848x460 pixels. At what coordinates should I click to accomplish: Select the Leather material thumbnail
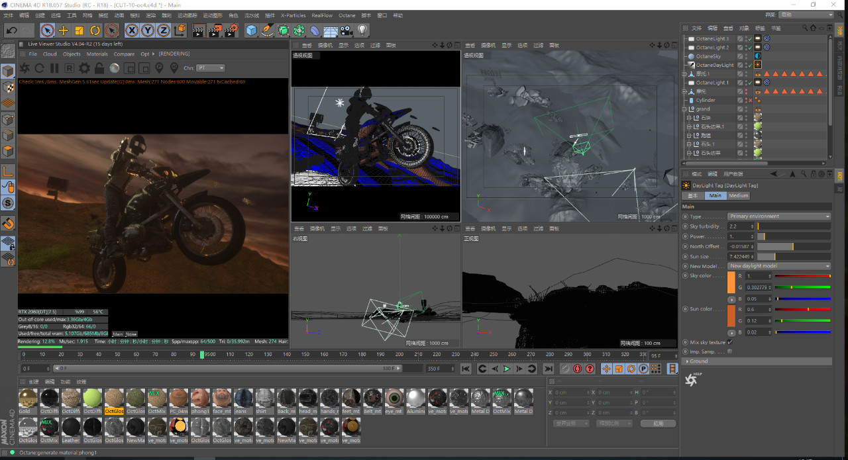tap(70, 427)
